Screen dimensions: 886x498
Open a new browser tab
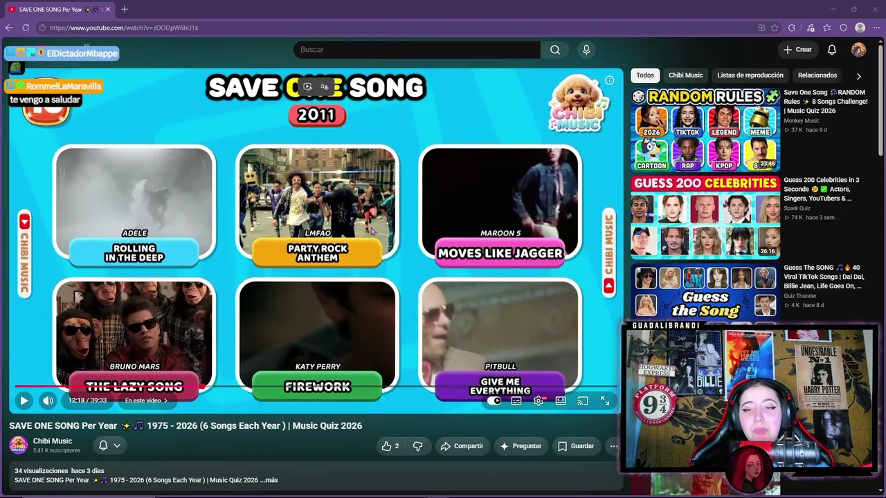coord(125,10)
